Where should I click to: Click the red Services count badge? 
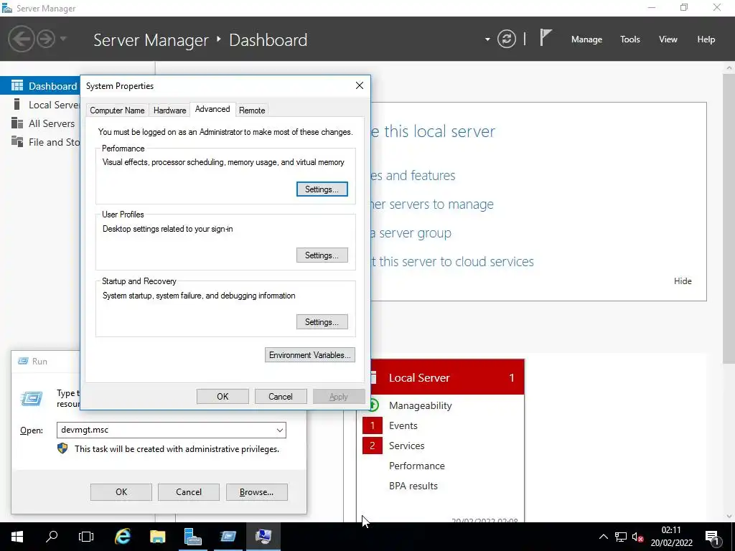(373, 446)
